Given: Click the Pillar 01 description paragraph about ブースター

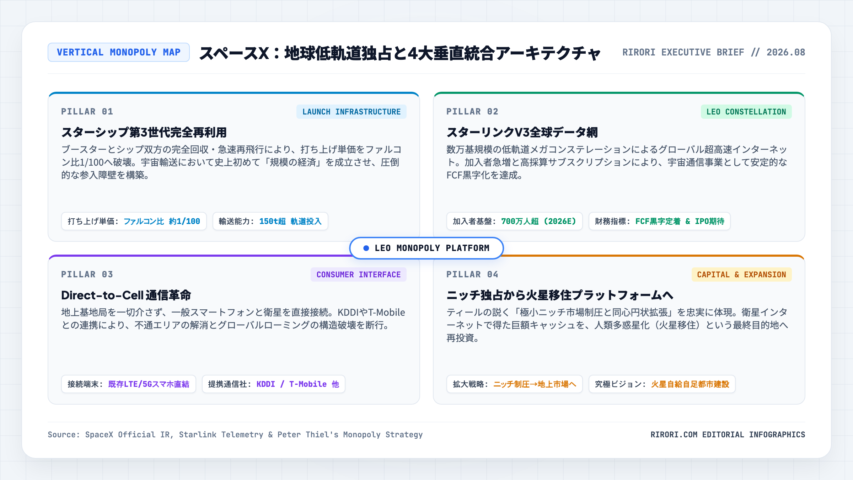Looking at the screenshot, I should [231, 162].
